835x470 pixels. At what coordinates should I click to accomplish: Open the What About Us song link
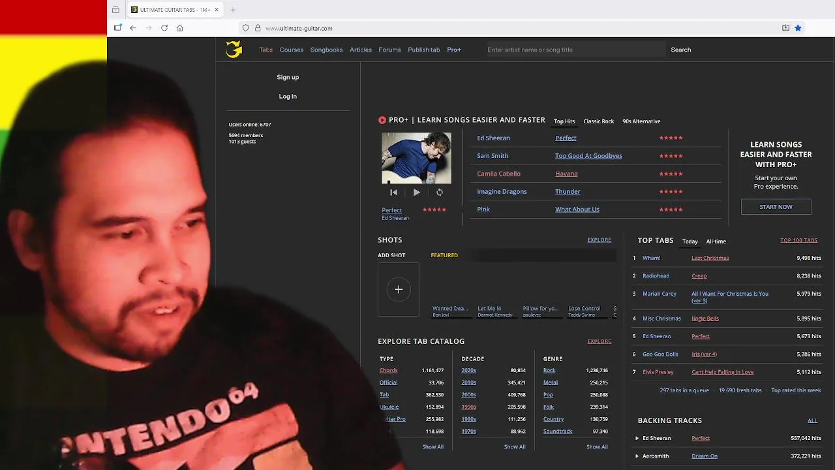(577, 210)
